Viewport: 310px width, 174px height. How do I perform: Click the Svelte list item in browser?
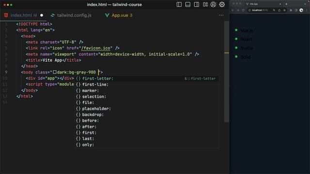(247, 48)
